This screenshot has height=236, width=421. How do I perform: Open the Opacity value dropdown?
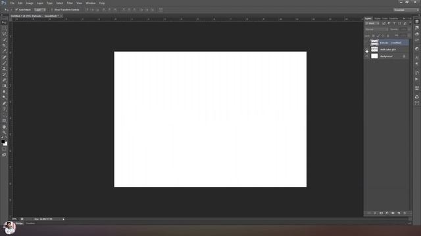[409, 29]
